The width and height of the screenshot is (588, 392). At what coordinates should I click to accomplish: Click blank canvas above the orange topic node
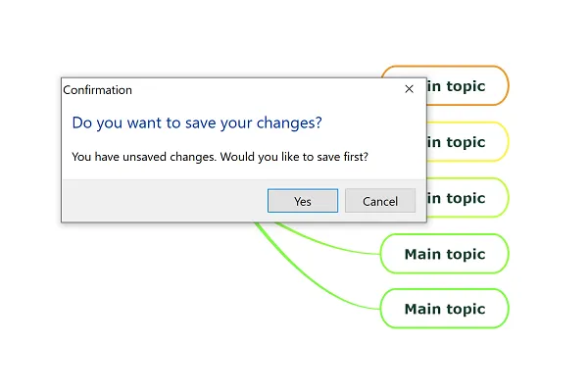coord(444,34)
